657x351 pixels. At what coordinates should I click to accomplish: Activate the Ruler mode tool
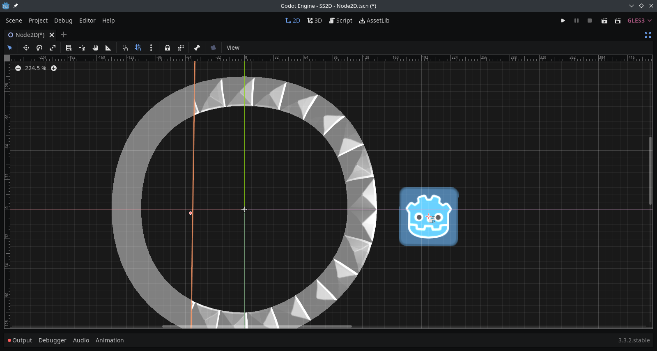pyautogui.click(x=108, y=48)
